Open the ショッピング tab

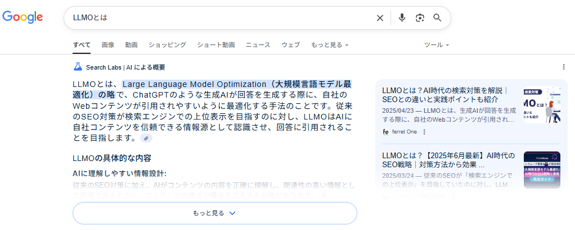pos(167,45)
